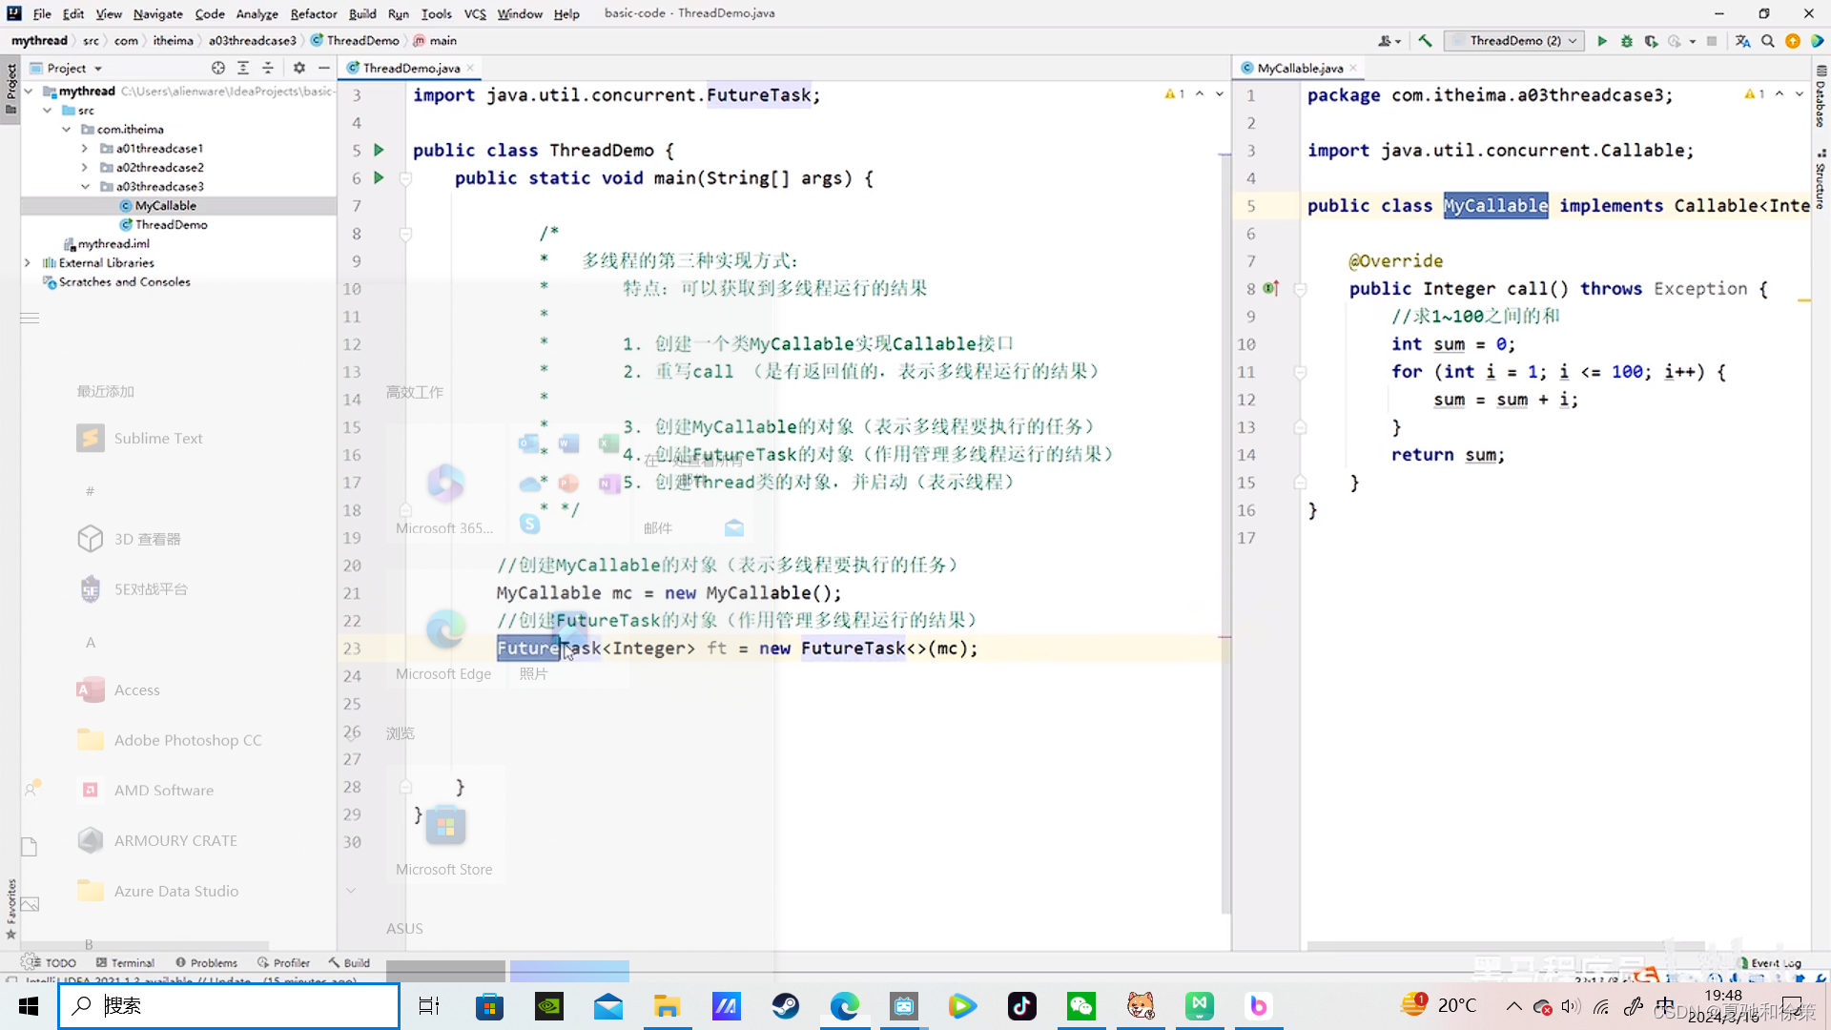Click the translate icon in toolbar
1831x1030 pixels.
1742,41
